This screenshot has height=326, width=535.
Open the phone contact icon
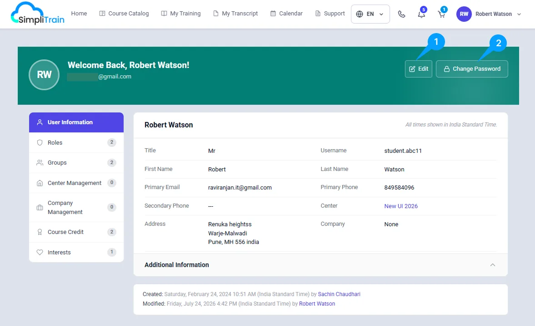pos(402,14)
